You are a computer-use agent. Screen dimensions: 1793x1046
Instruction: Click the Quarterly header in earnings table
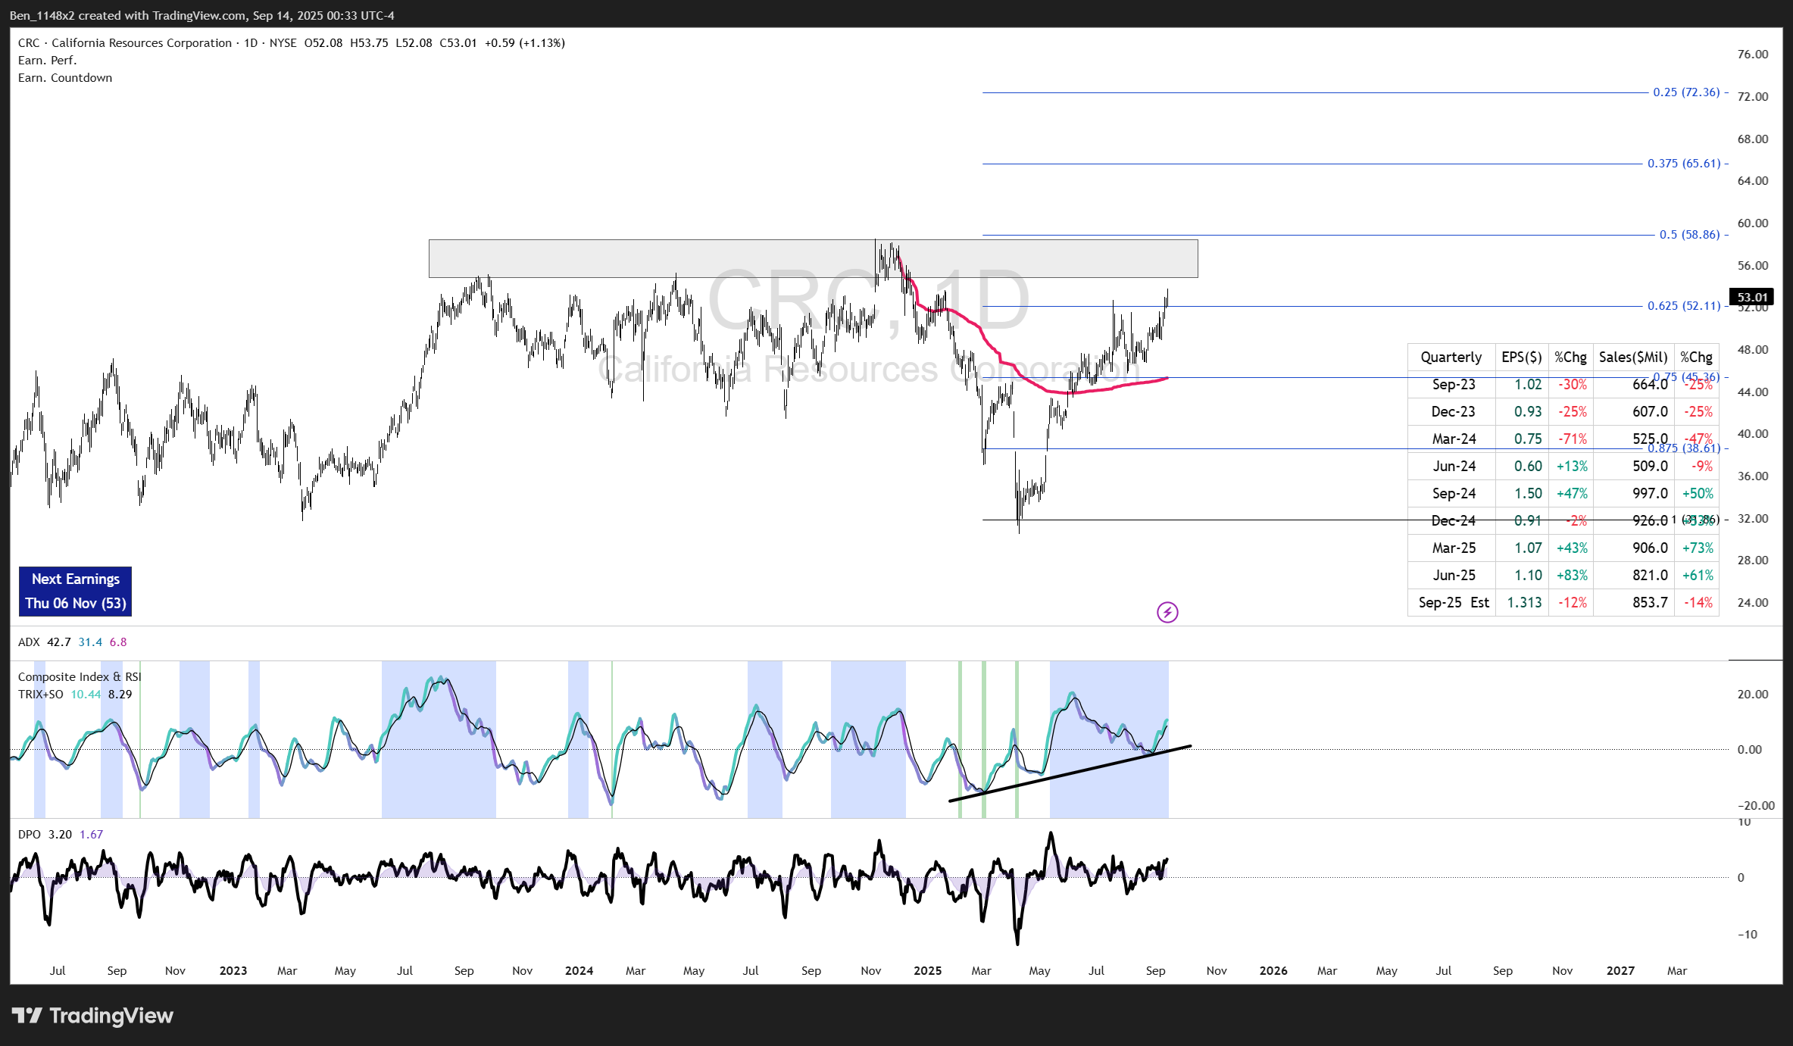coord(1451,358)
